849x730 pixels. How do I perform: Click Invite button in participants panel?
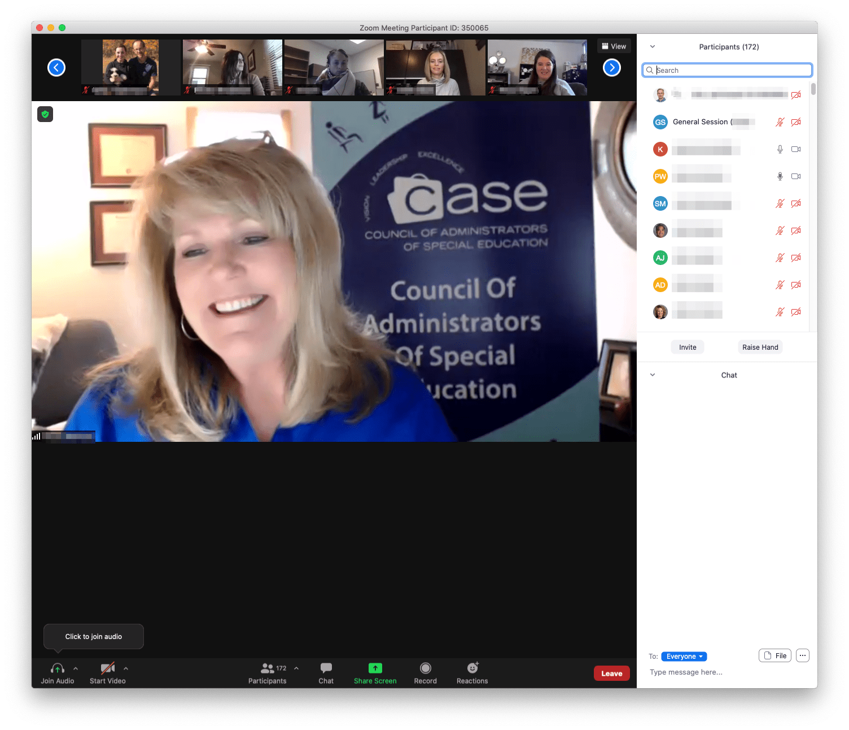click(688, 347)
